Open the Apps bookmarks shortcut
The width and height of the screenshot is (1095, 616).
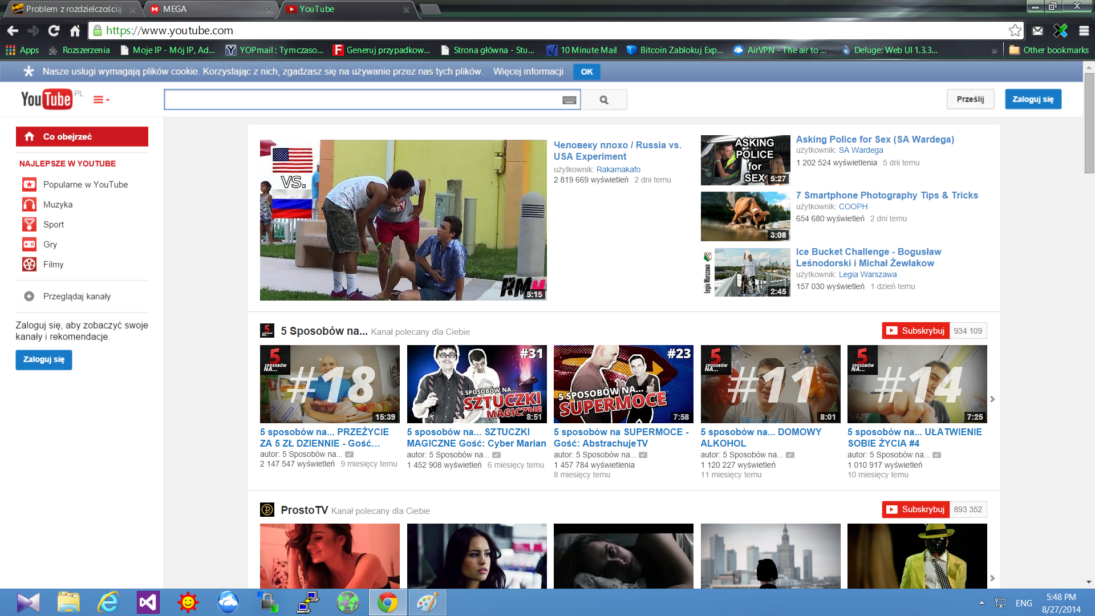pos(22,50)
